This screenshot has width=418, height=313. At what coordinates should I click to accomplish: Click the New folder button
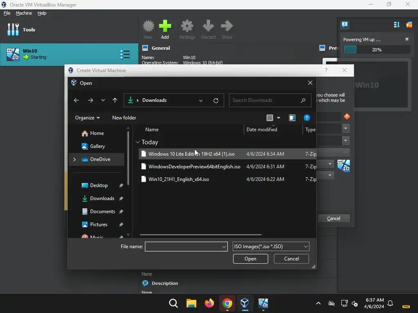click(124, 118)
